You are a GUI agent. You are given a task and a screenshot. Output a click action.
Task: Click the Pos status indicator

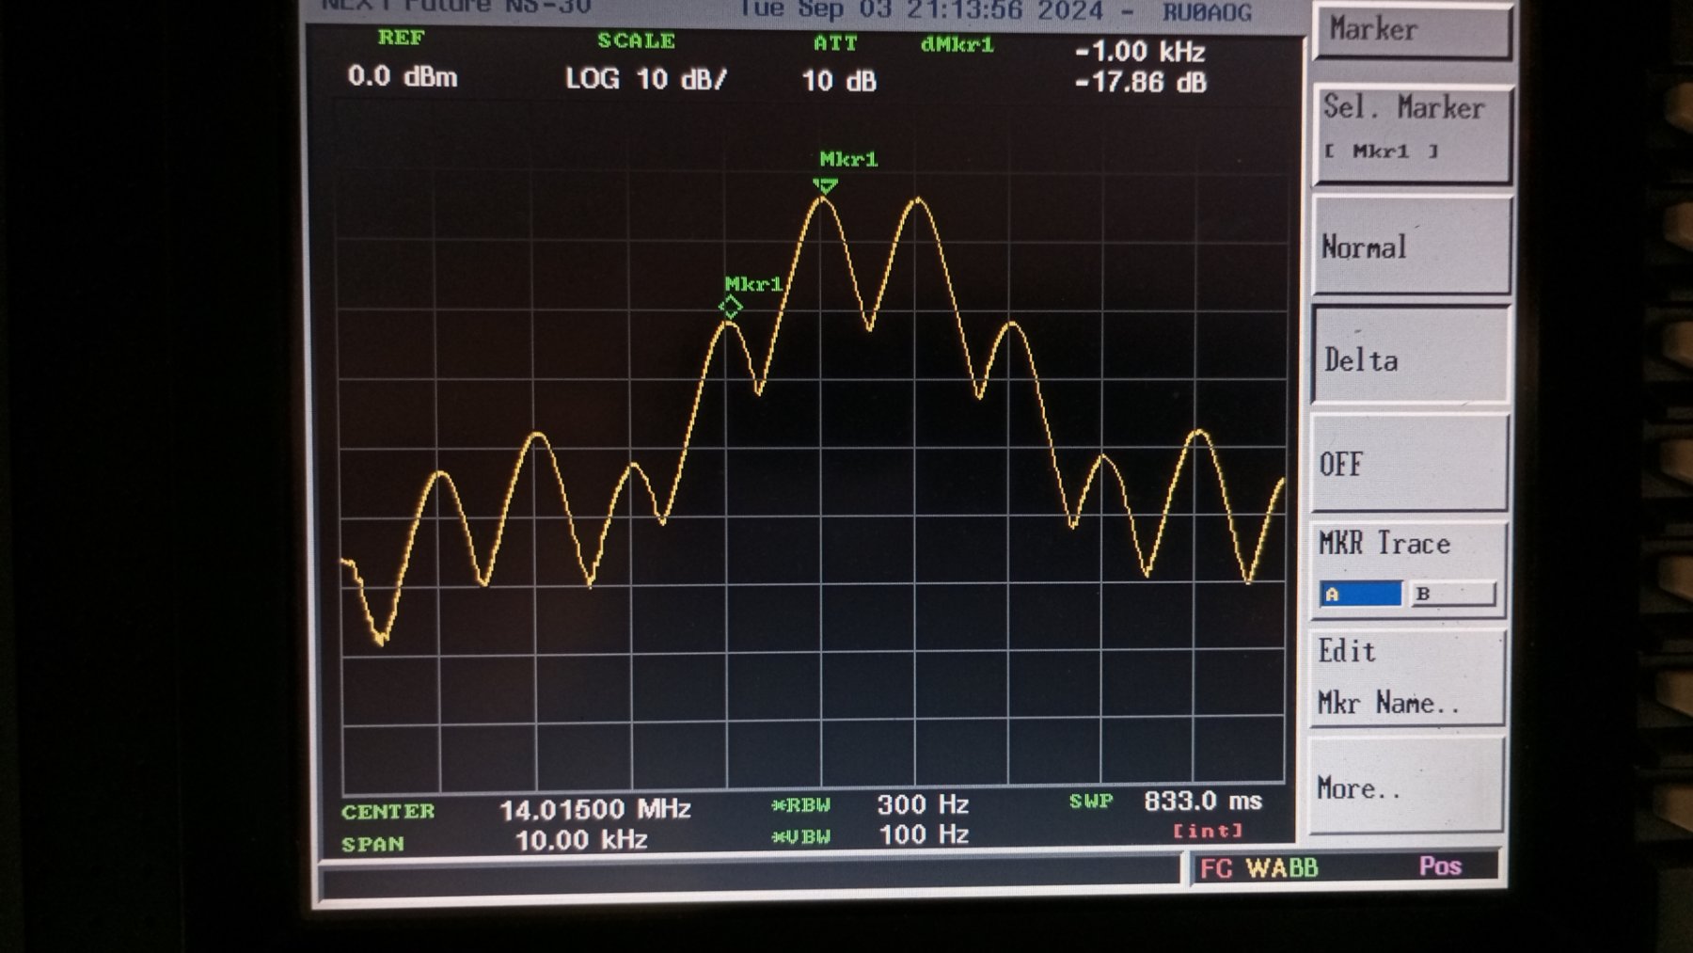1440,866
